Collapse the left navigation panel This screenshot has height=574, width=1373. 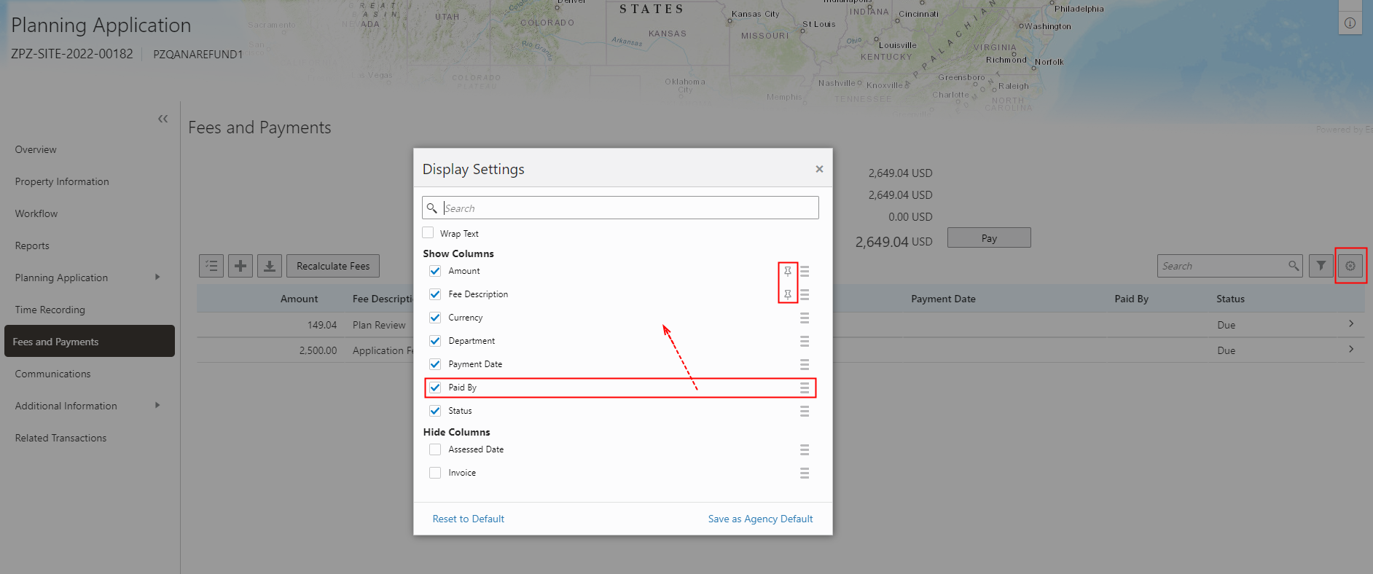tap(163, 119)
